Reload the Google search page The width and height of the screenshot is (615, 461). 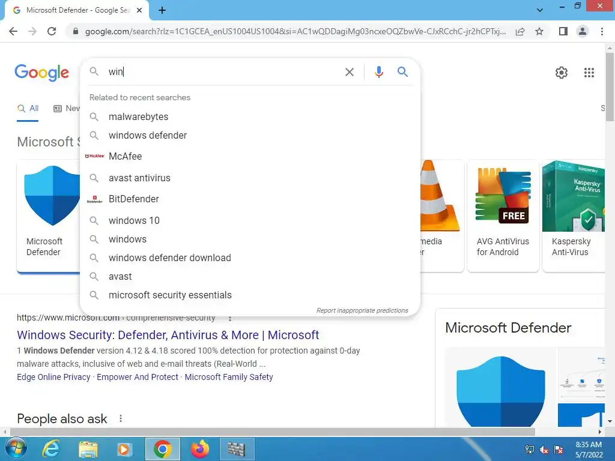tap(52, 31)
